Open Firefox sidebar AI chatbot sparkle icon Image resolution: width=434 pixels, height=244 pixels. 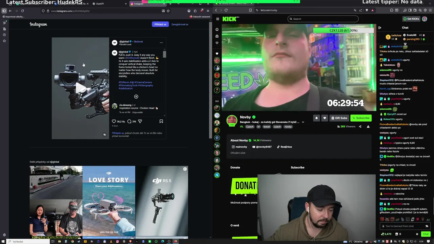4,23
